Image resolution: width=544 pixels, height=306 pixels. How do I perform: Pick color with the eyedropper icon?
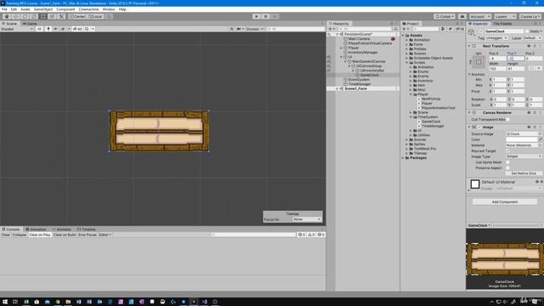pyautogui.click(x=541, y=139)
